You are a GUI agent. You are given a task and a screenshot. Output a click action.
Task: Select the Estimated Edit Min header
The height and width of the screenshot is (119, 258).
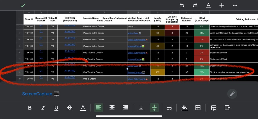coord(187,19)
